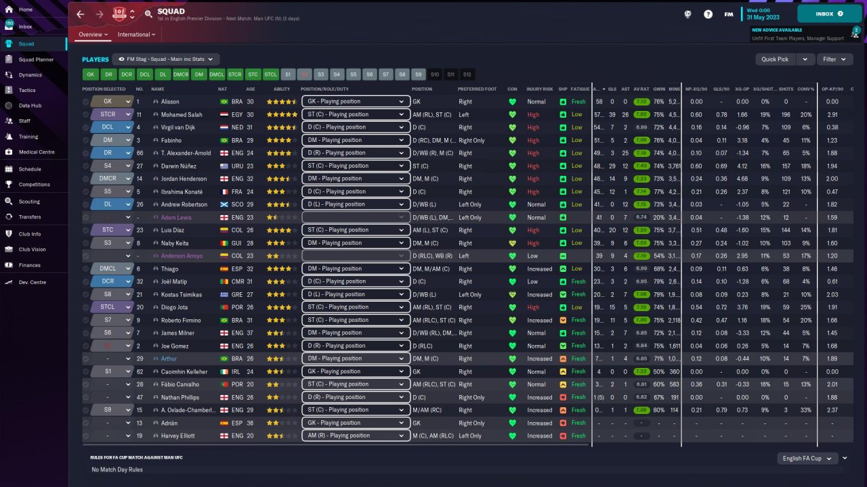Screen dimensions: 867x487
Task: Open the help question mark icon
Action: pos(708,14)
